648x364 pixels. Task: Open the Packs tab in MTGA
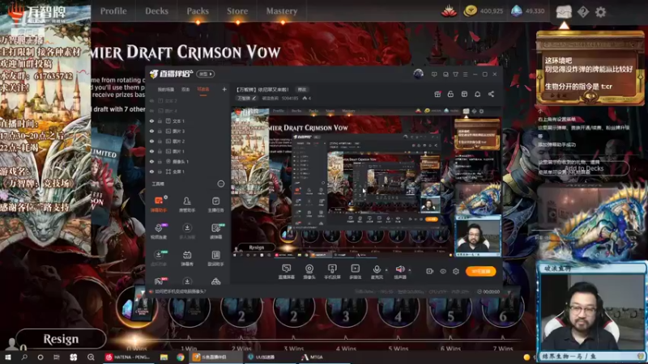198,11
